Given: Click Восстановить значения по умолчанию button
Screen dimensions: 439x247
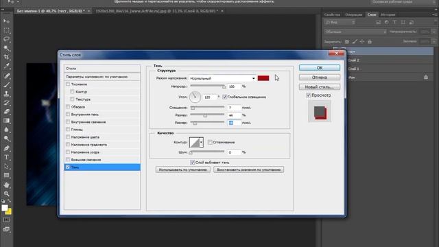Looking at the screenshot, I should [248, 169].
